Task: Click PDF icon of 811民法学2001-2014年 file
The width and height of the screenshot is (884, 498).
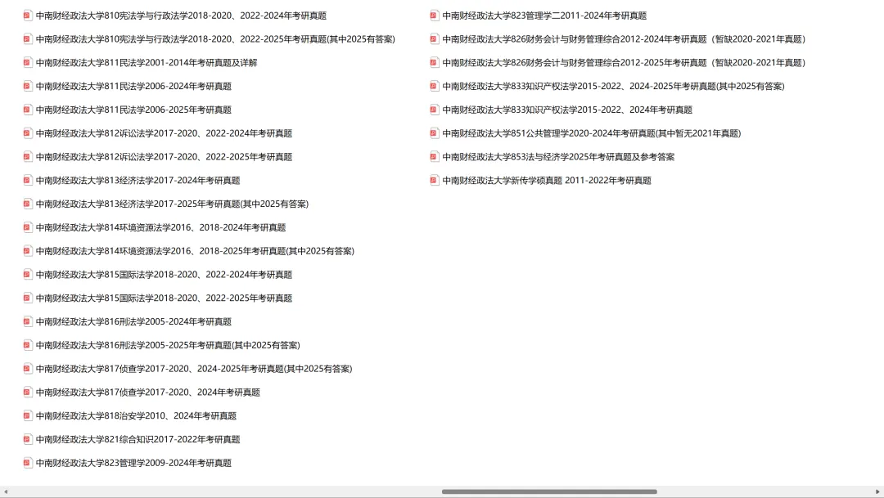Action: [27, 62]
